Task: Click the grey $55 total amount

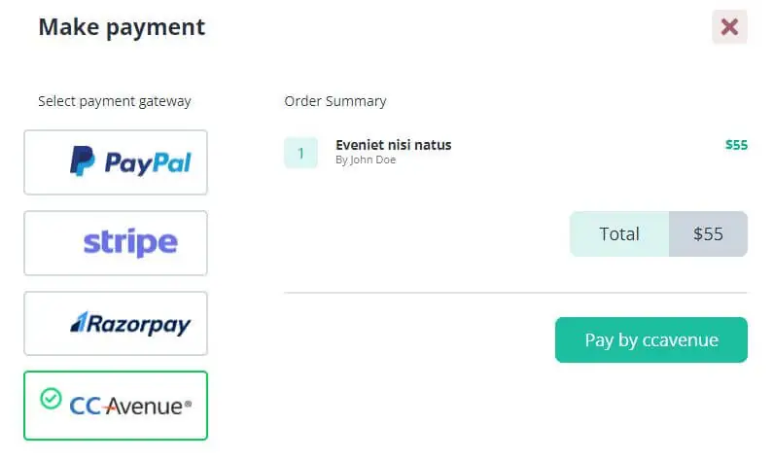Action: [x=708, y=233]
